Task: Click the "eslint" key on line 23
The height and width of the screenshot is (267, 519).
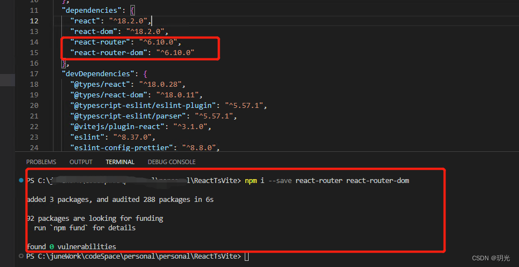Action: tap(88, 137)
